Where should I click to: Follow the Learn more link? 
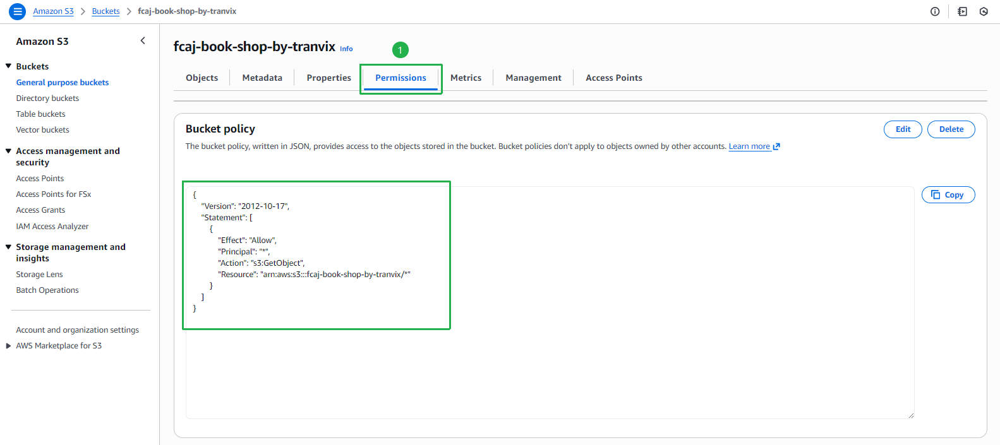coord(749,146)
